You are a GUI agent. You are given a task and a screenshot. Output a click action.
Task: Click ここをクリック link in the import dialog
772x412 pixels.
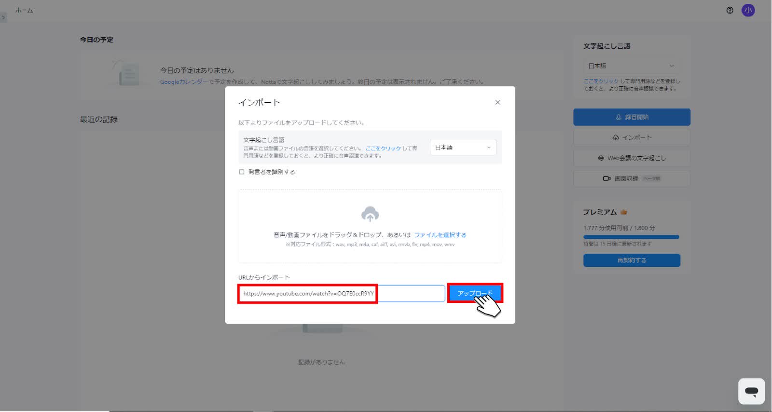pos(383,148)
